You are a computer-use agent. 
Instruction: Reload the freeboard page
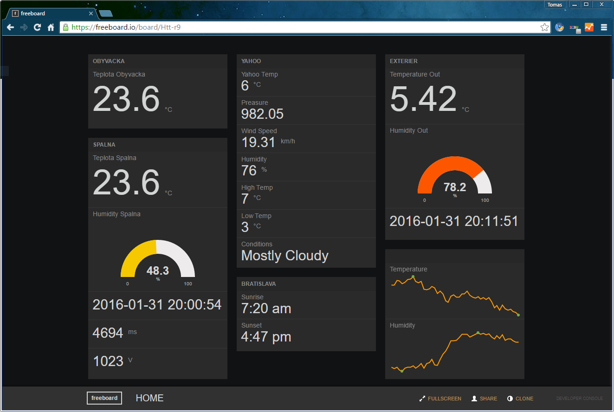(38, 27)
